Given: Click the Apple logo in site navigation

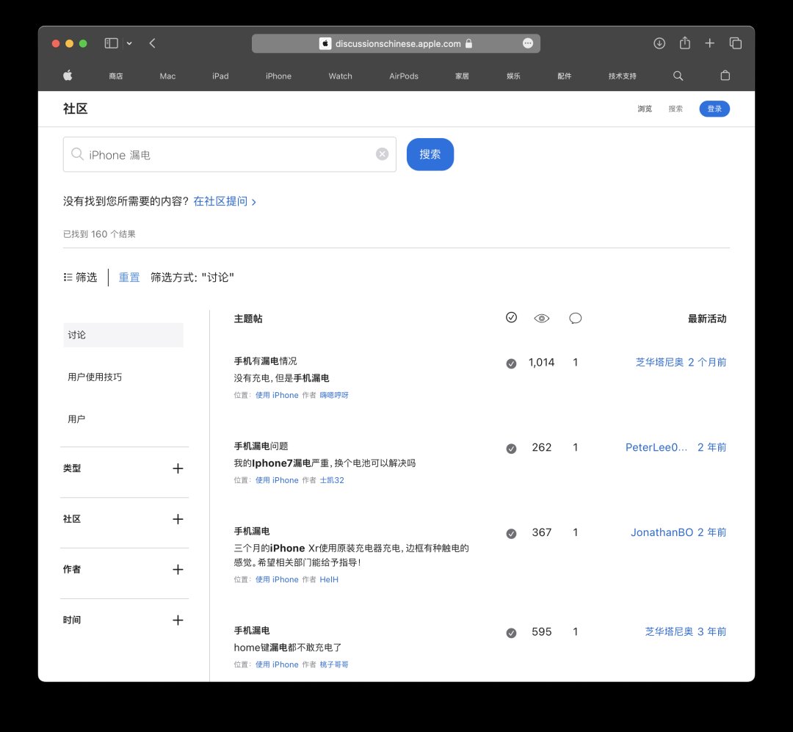Looking at the screenshot, I should (68, 76).
